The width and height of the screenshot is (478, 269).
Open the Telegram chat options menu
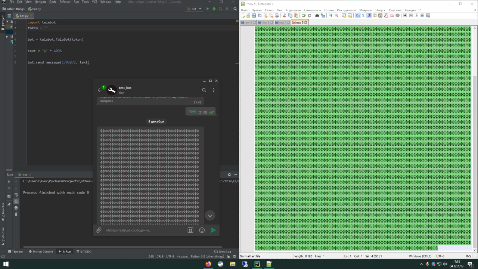[x=214, y=90]
